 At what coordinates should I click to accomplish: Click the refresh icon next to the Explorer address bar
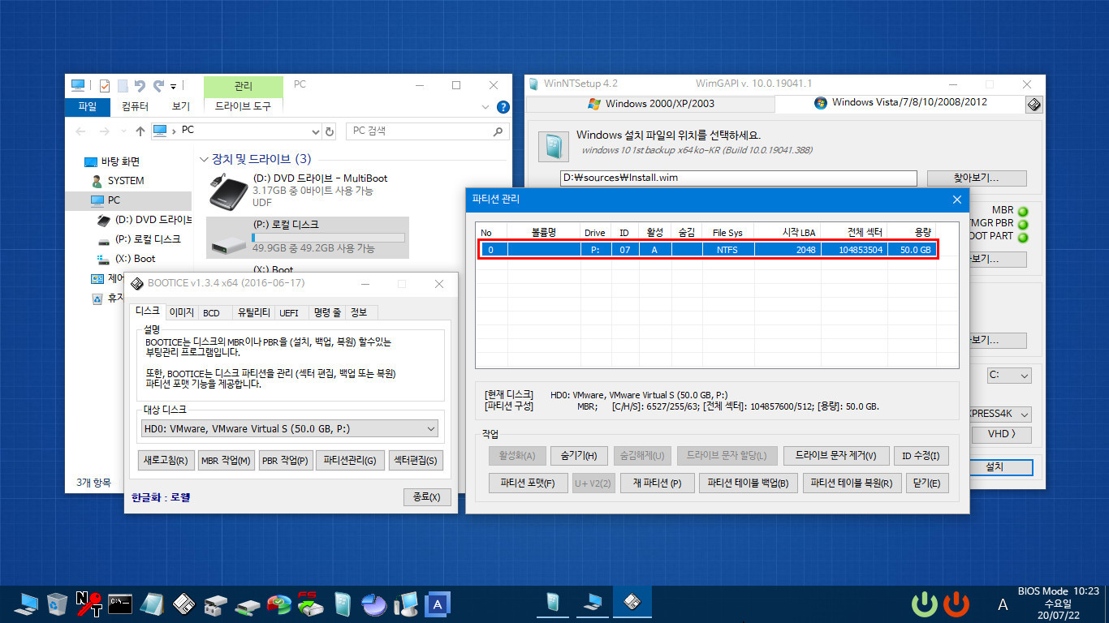330,131
